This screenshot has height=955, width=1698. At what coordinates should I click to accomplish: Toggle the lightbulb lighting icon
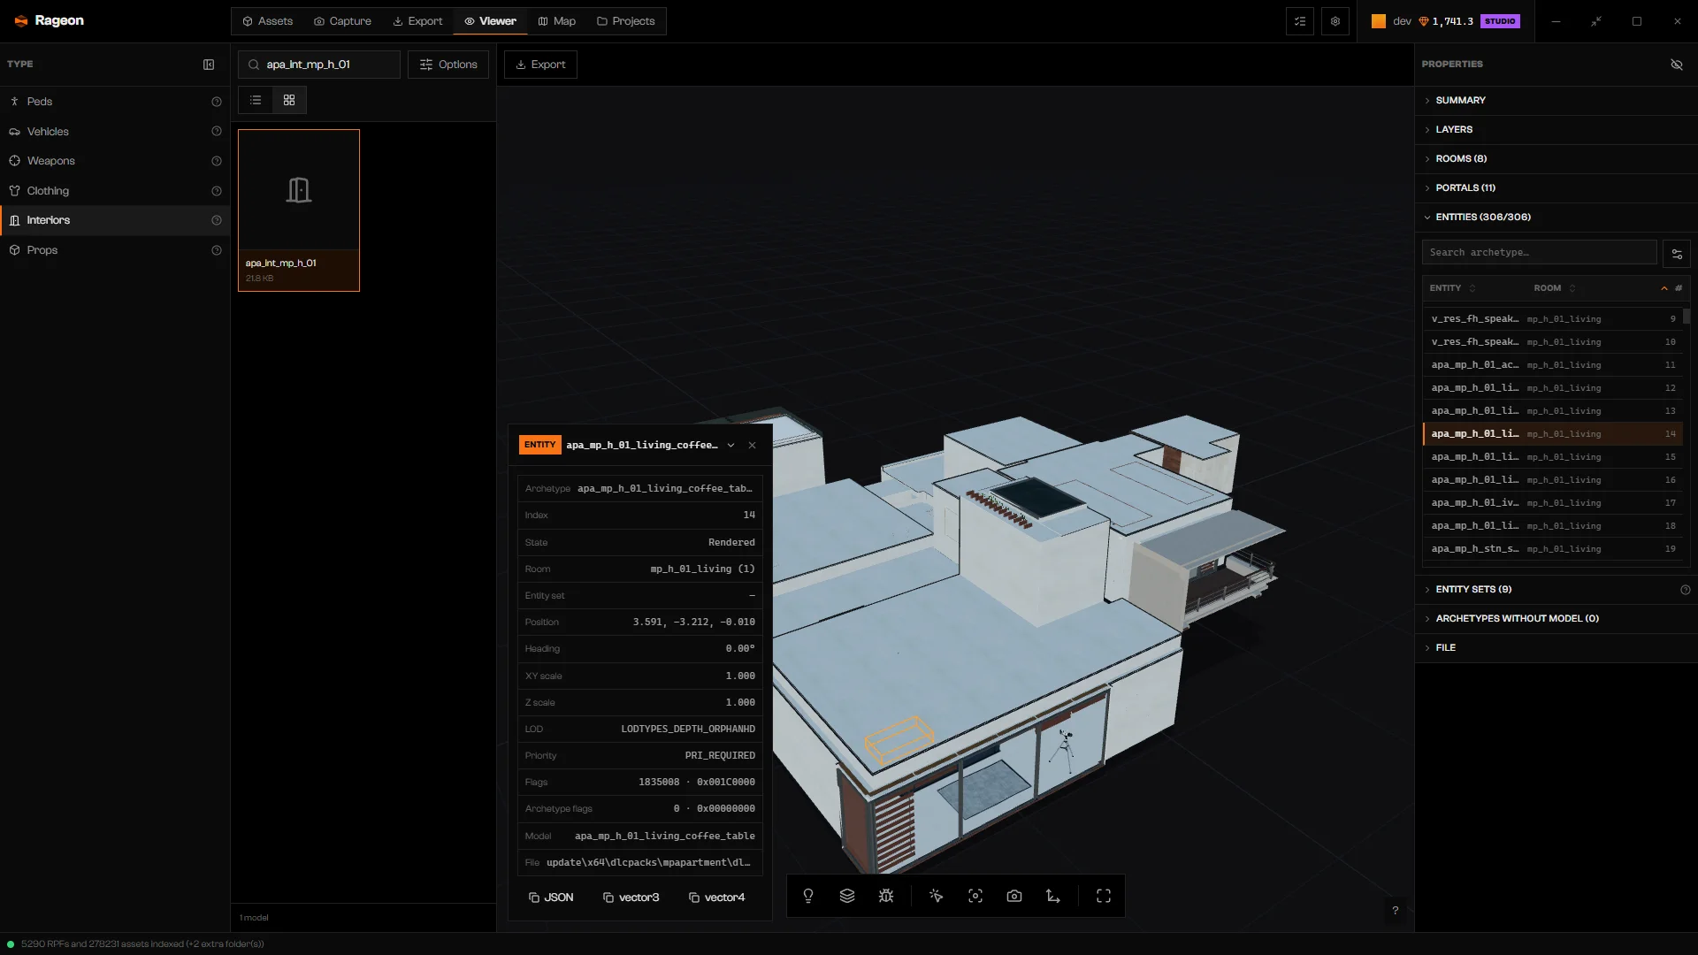coord(808,896)
